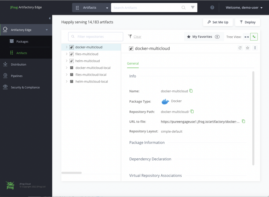Expand the docker-multicloud-local tree node

67,68
